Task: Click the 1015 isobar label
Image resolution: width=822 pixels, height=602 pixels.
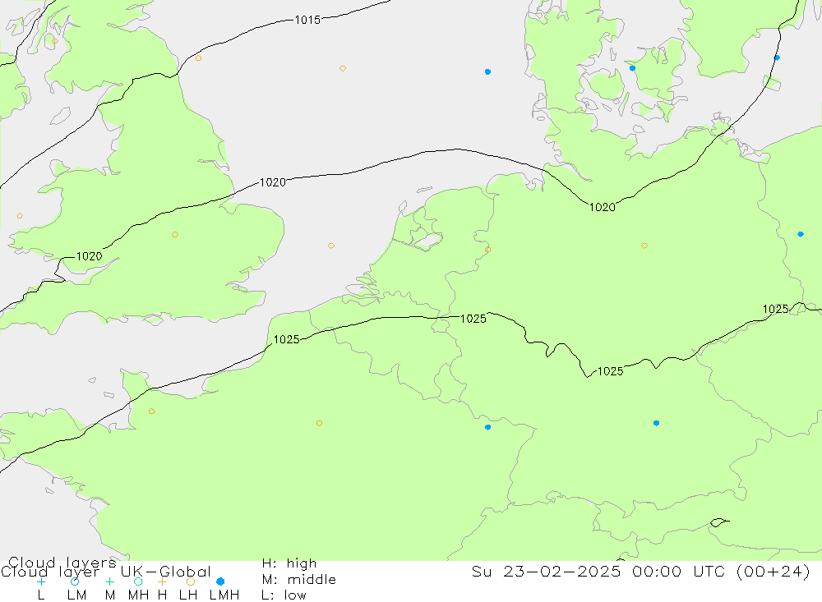Action: 307,20
